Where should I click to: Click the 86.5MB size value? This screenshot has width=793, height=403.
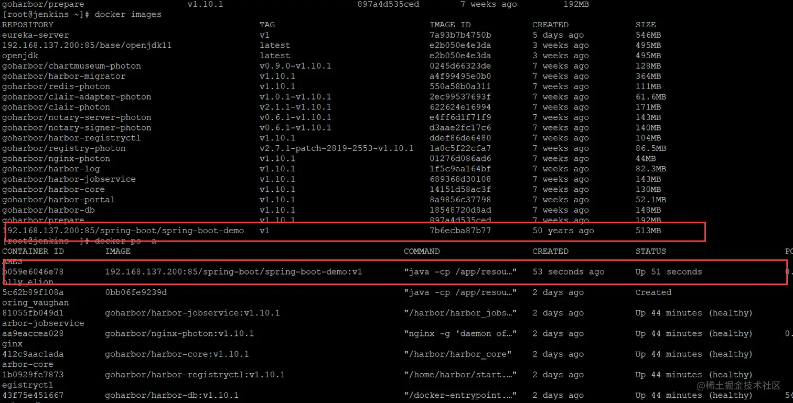pos(651,148)
